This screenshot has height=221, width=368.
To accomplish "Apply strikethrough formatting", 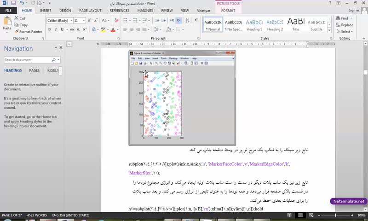I will 72,29.
